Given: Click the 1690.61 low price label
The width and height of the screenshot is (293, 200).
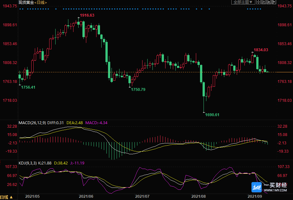Looking at the screenshot, I should 212,115.
